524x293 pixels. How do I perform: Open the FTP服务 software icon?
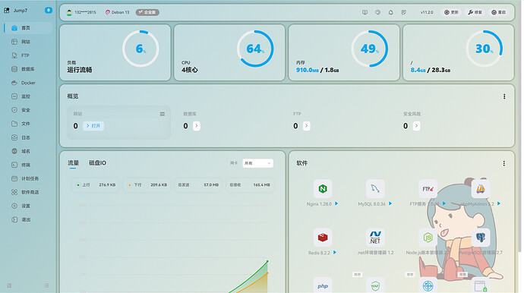click(x=428, y=189)
